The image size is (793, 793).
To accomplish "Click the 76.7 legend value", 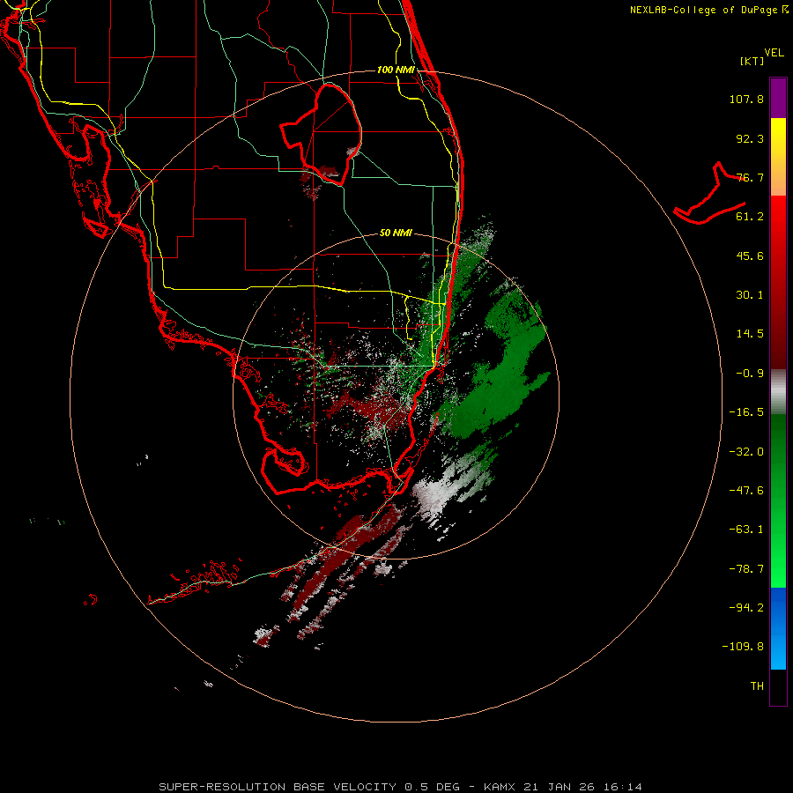I will [x=750, y=177].
